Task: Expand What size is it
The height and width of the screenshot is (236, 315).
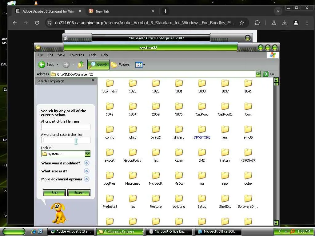Action: coord(86,171)
